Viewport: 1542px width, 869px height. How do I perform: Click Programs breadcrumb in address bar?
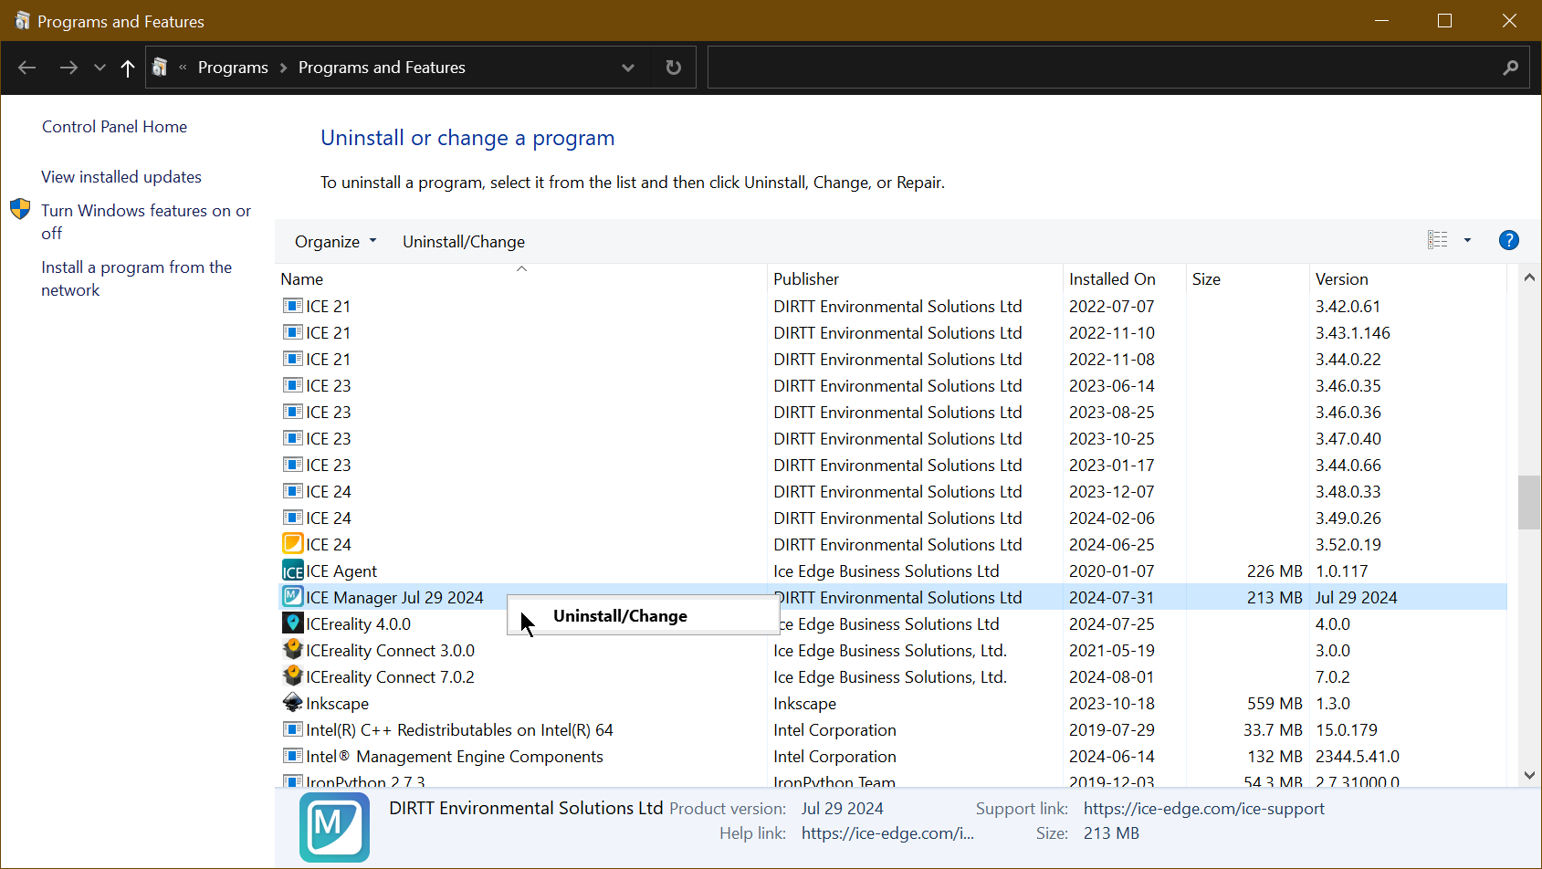233,68
